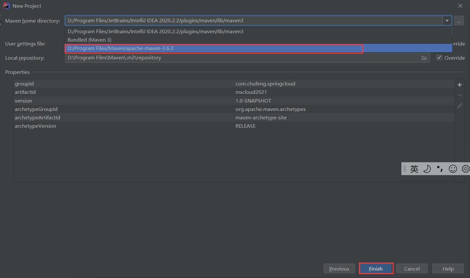Viewport: 470px width, 278px height.
Task: Click the IME toolbar drag handle
Action: tap(405, 169)
